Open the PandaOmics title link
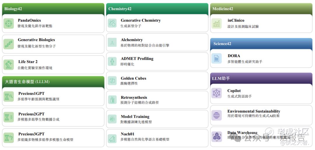The height and width of the screenshot is (150, 315). 29,20
